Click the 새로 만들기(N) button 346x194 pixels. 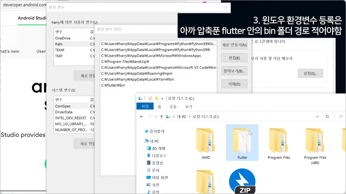coord(234,45)
